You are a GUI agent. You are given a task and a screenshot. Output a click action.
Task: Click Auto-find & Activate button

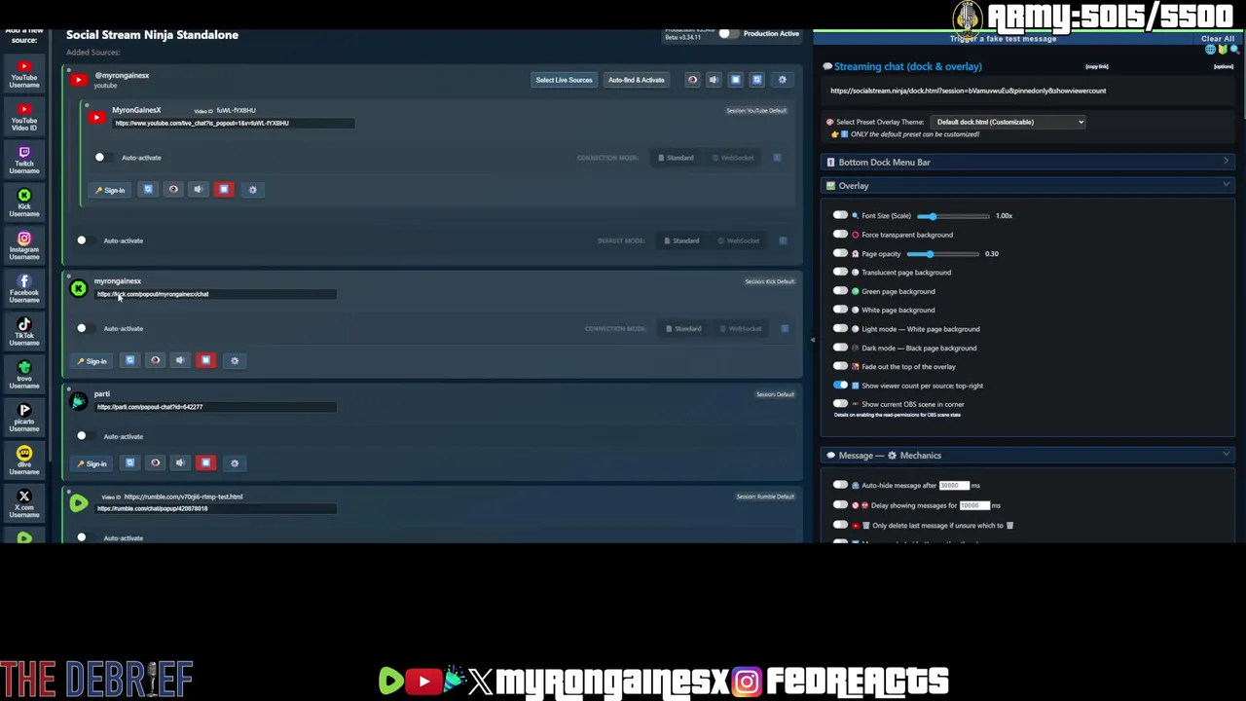[637, 80]
